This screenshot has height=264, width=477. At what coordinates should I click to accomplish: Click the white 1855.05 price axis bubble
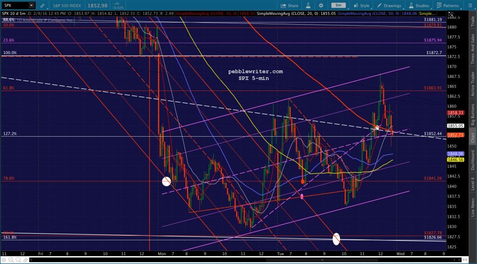click(x=455, y=125)
